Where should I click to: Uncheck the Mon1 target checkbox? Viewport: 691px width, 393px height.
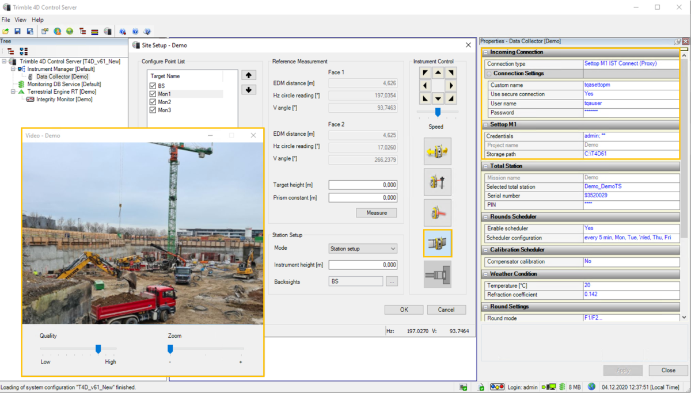click(153, 94)
